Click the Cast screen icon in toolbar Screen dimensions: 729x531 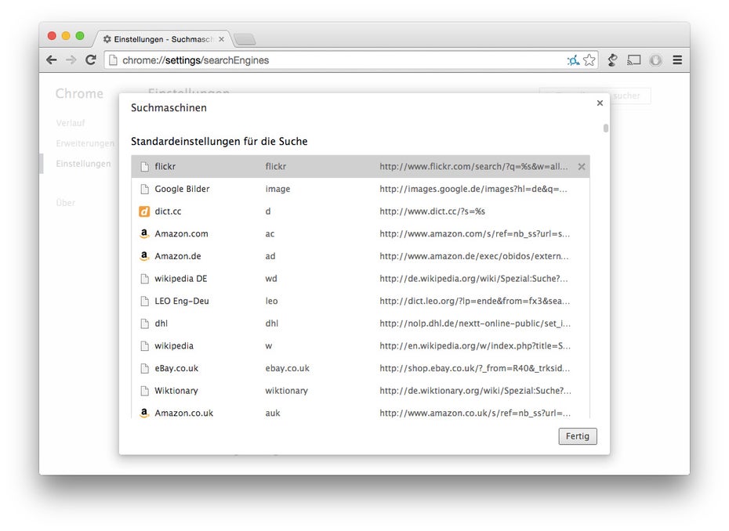tap(633, 60)
